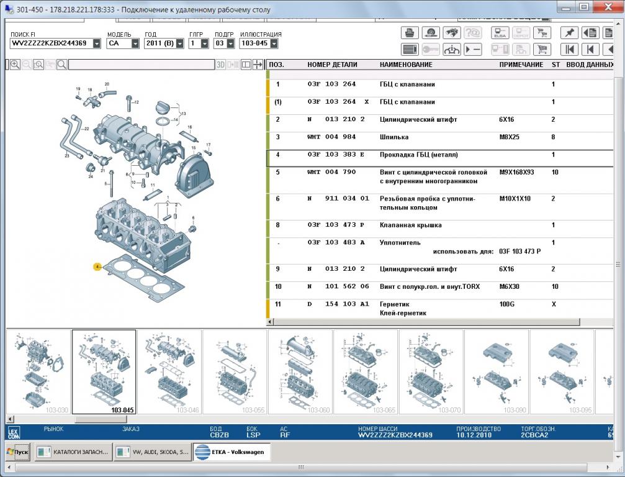
Task: Open the Иллюстрация 103-045 dropdown
Action: 274,43
